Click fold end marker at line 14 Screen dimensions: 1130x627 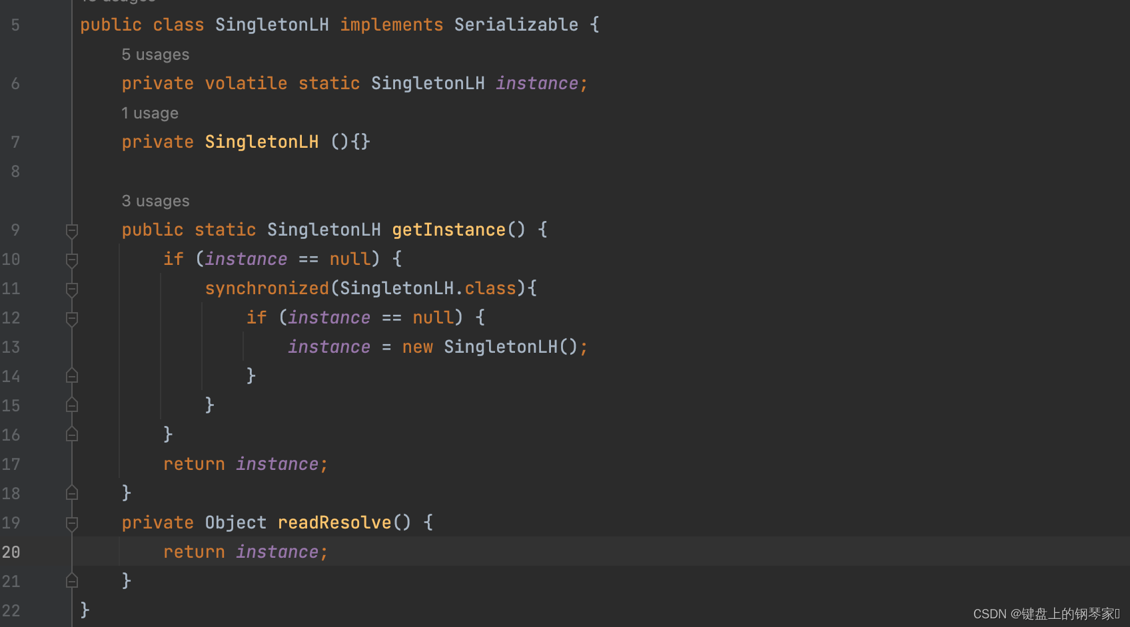pyautogui.click(x=72, y=376)
